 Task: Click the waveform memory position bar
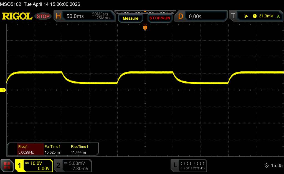pyautogui.click(x=145, y=12)
